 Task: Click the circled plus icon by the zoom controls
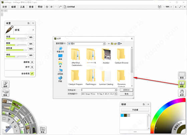159,7
